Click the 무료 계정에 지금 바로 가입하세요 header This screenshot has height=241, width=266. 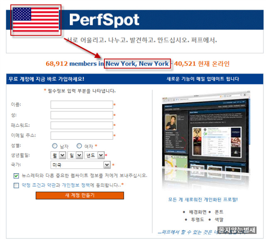point(46,79)
